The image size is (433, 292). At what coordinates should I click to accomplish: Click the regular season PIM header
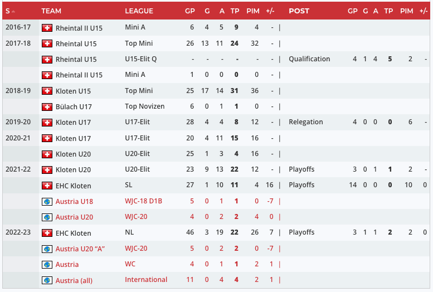tap(252, 11)
